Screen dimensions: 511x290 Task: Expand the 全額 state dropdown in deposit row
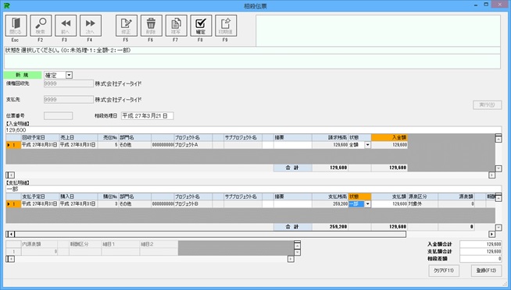tap(367, 145)
